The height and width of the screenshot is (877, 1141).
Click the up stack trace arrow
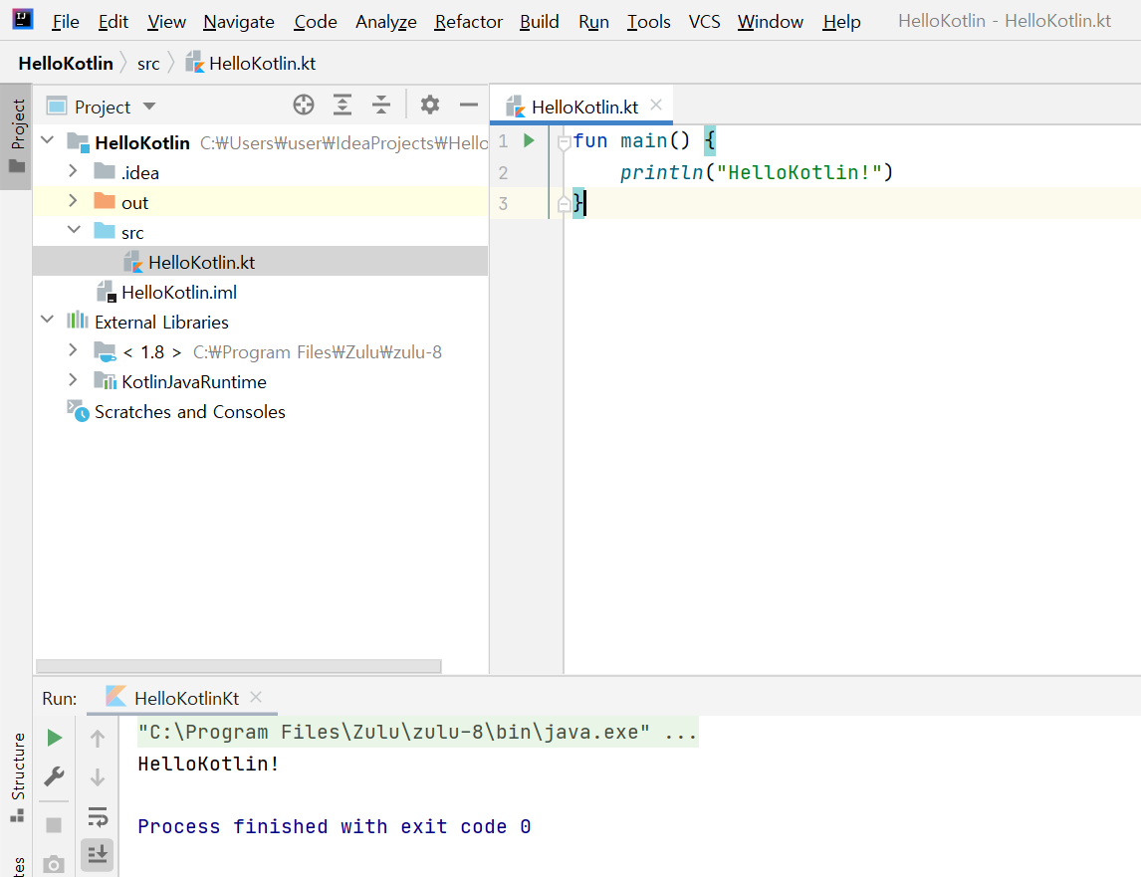click(98, 739)
